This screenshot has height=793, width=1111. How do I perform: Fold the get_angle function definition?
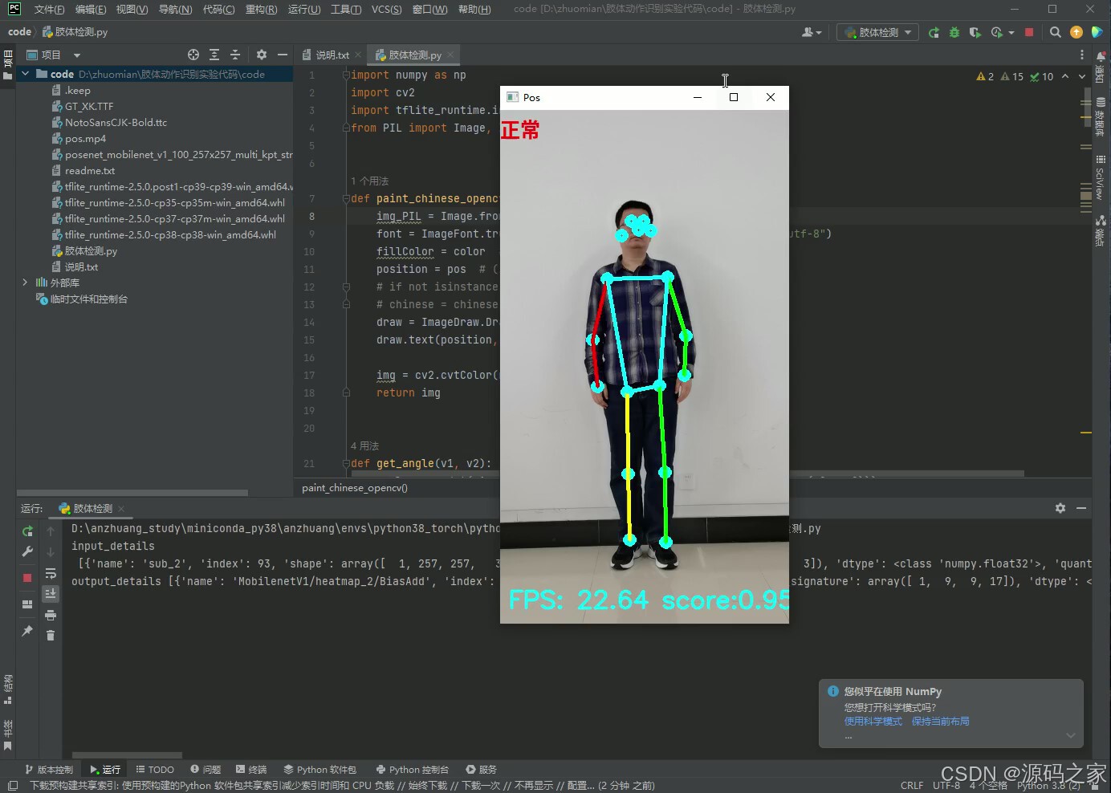[x=346, y=463]
